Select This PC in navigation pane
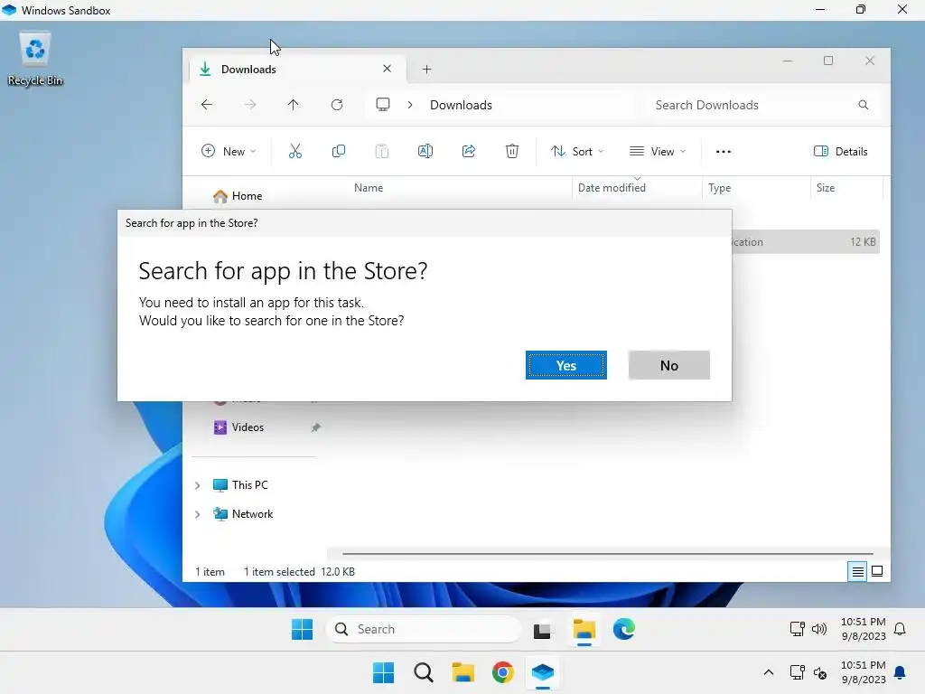The image size is (925, 694). [x=240, y=484]
